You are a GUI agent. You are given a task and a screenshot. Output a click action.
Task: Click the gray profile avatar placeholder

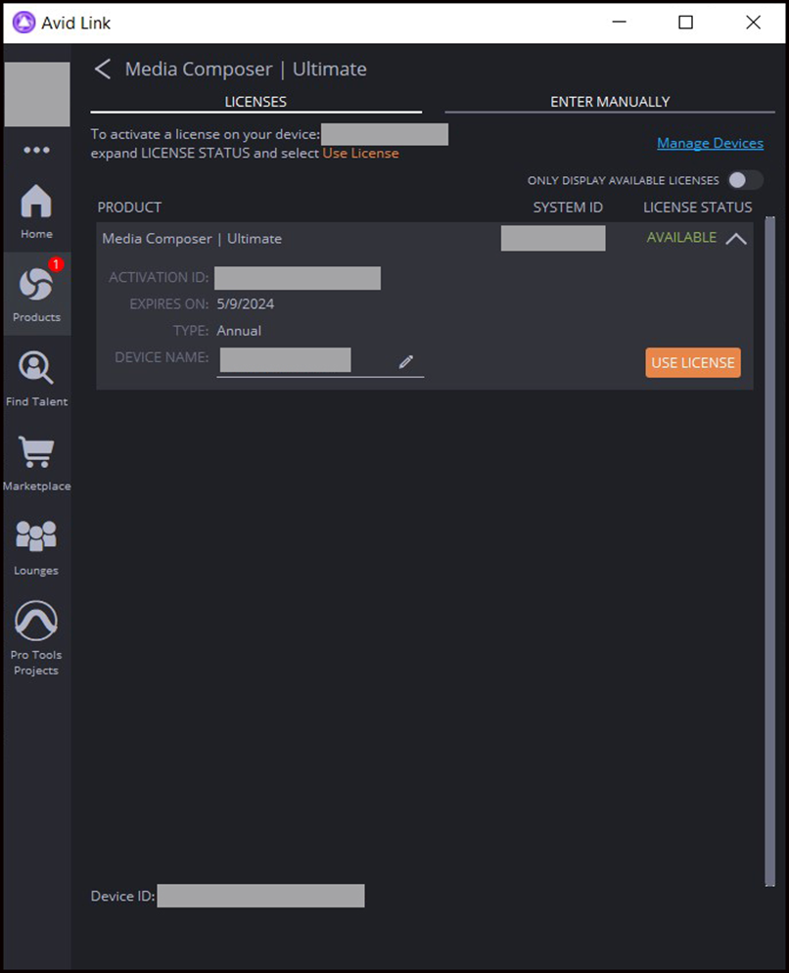pos(37,94)
